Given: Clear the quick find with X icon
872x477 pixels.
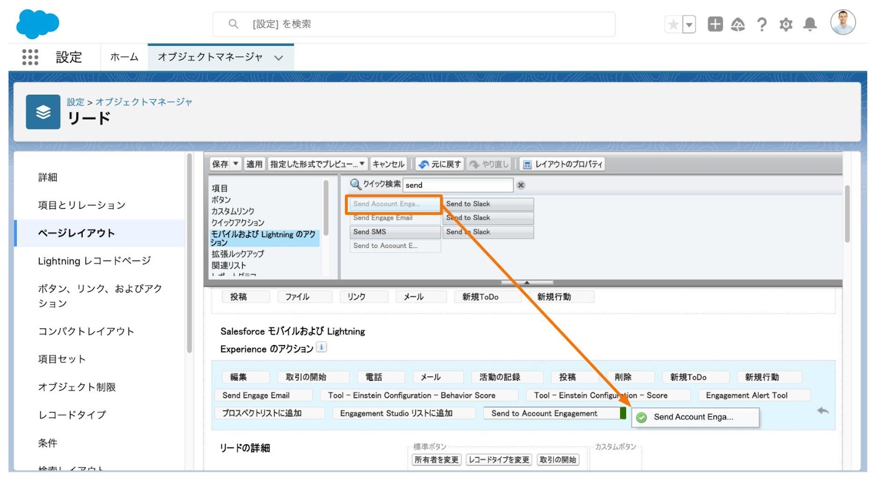Looking at the screenshot, I should [x=521, y=185].
